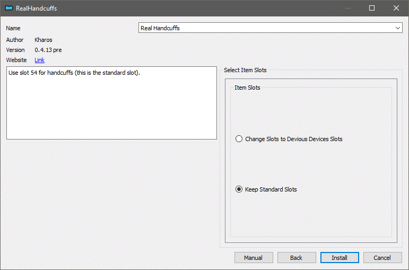Click the Item Slots group label
The height and width of the screenshot is (270, 409).
click(247, 88)
